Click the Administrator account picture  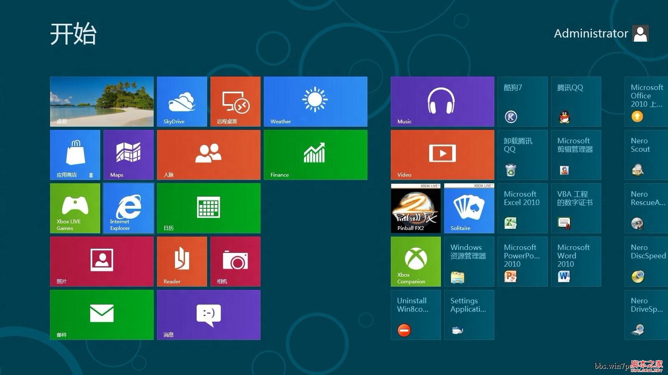pyautogui.click(x=640, y=33)
